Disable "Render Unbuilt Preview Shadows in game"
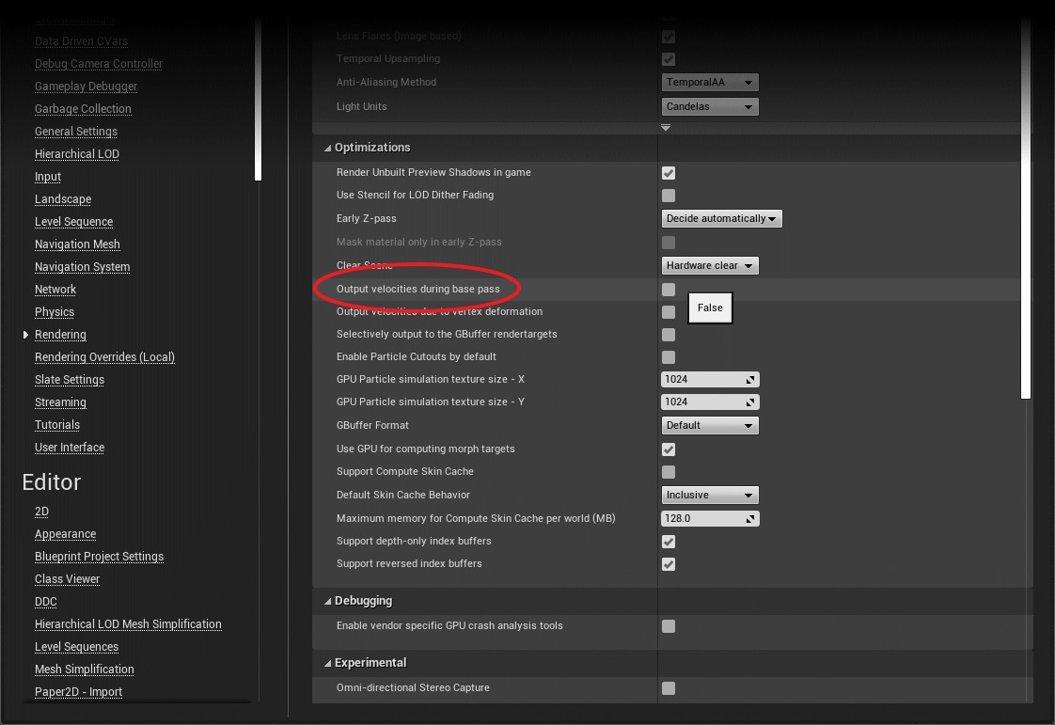This screenshot has height=725, width=1055. (668, 173)
